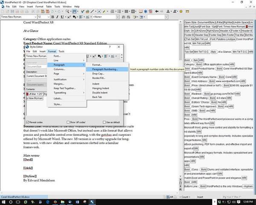The width and height of the screenshot is (256, 205).
Task: Expand the Justification submenu
Action: point(67,79)
